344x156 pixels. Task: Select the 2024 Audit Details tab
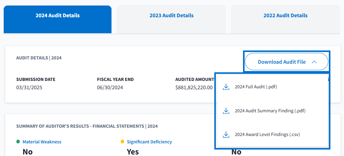(x=57, y=16)
